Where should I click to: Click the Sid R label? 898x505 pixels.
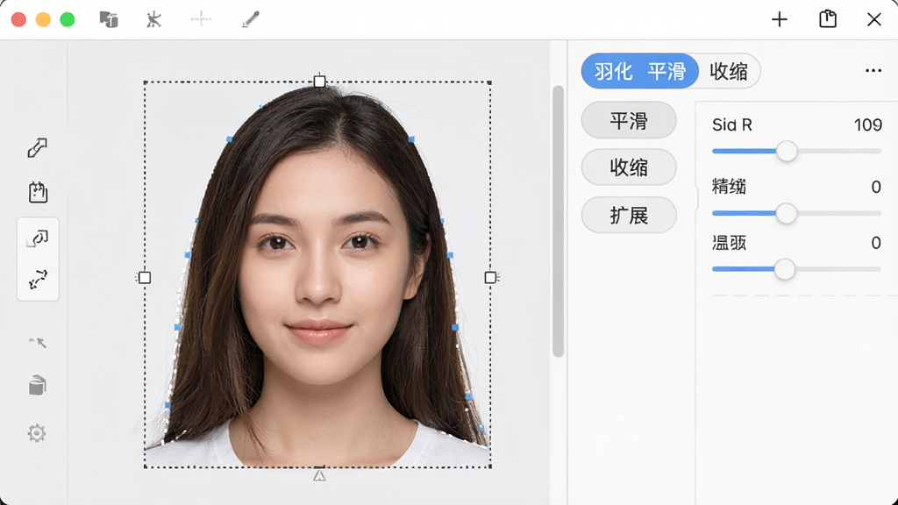732,124
